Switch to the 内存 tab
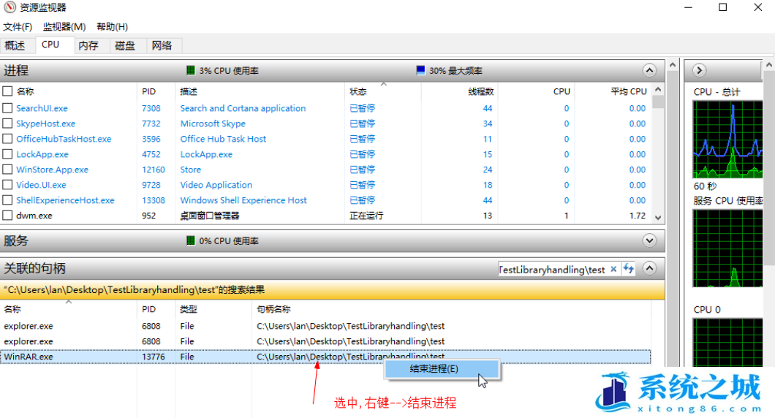 click(88, 45)
